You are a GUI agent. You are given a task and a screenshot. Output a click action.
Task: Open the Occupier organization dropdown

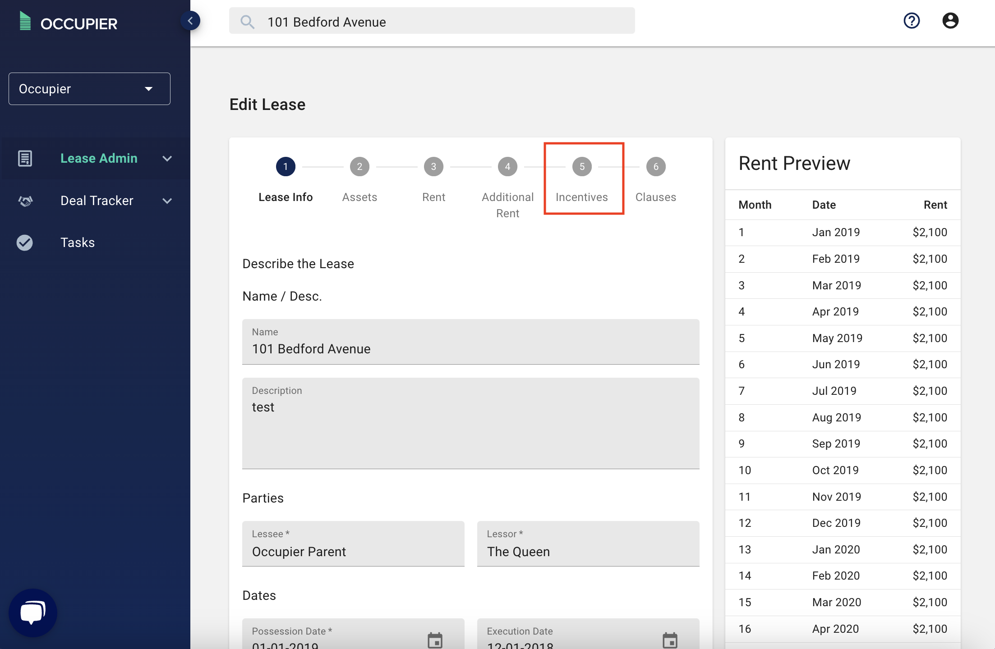89,89
